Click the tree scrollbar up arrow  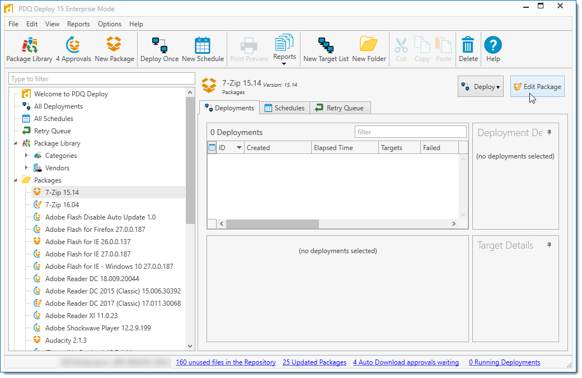pyautogui.click(x=190, y=92)
